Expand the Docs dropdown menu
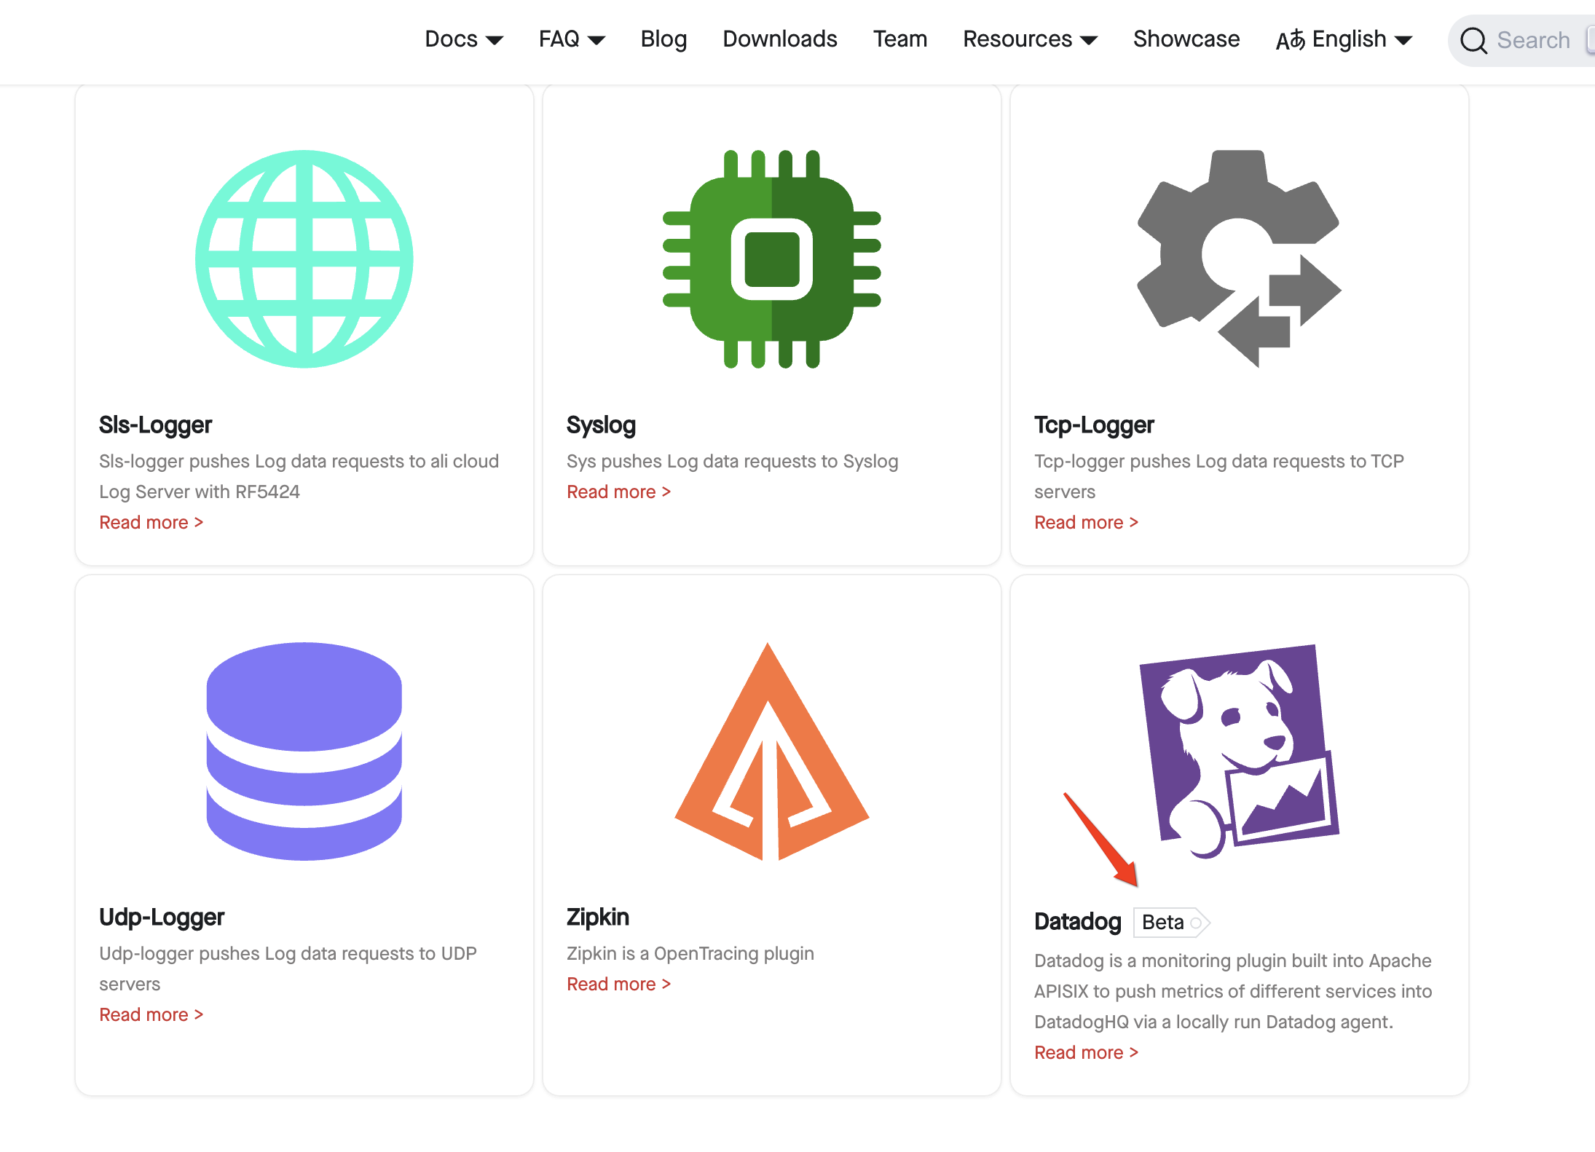This screenshot has height=1152, width=1595. [x=464, y=39]
